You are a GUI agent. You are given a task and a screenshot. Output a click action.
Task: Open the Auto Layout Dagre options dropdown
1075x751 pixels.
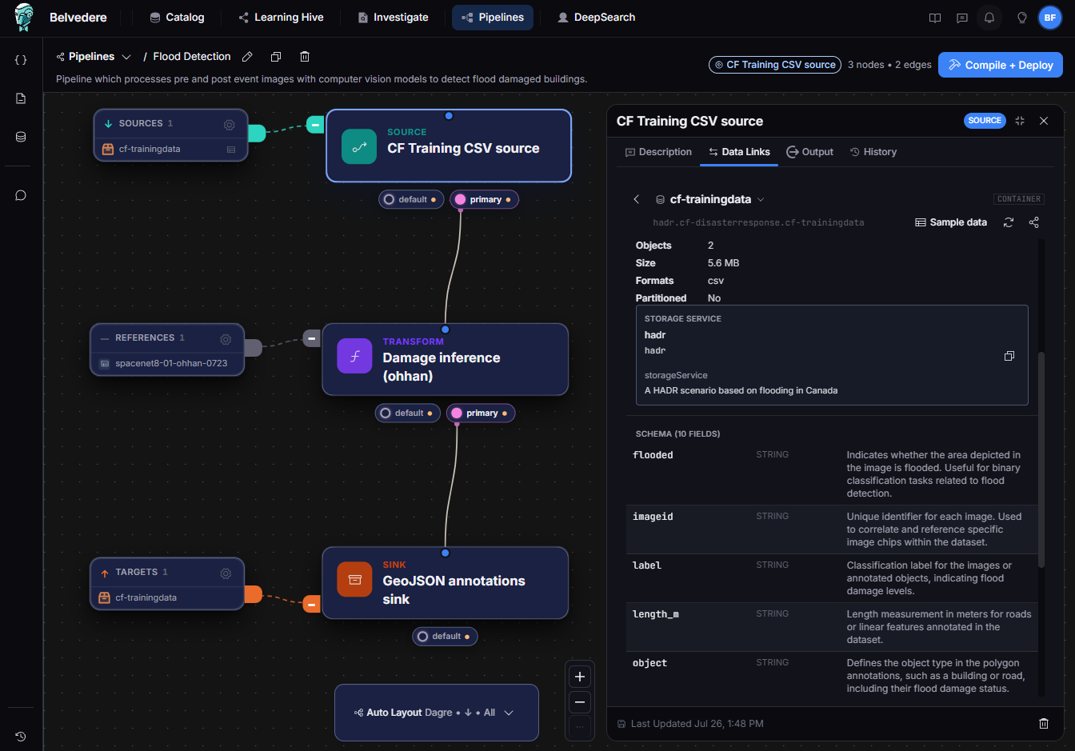click(x=436, y=713)
